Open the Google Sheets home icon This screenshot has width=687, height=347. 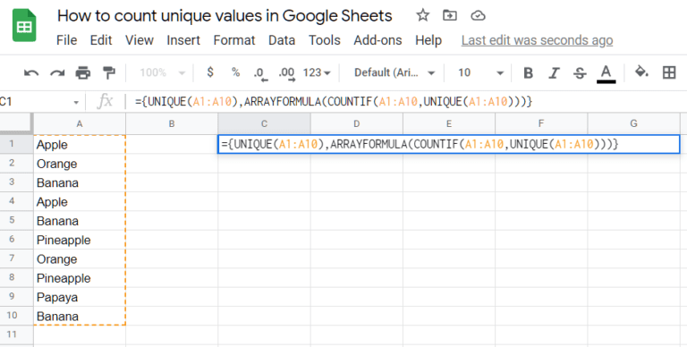(x=24, y=25)
